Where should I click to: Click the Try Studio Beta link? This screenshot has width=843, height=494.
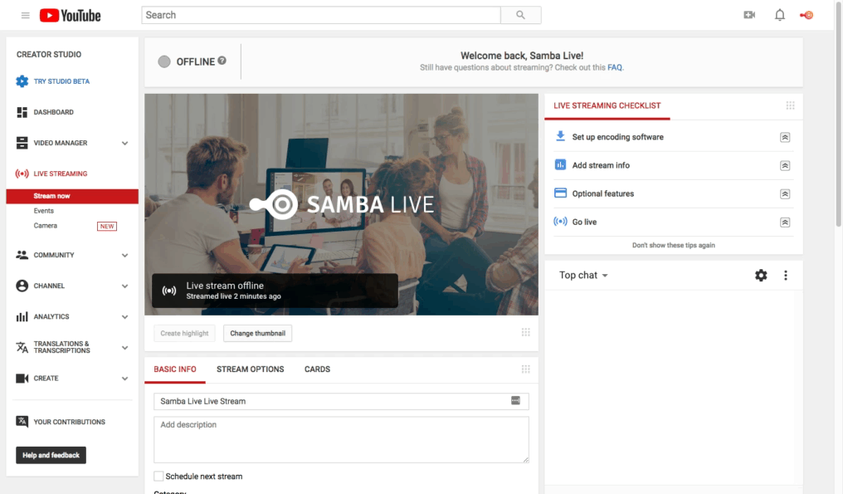[61, 81]
